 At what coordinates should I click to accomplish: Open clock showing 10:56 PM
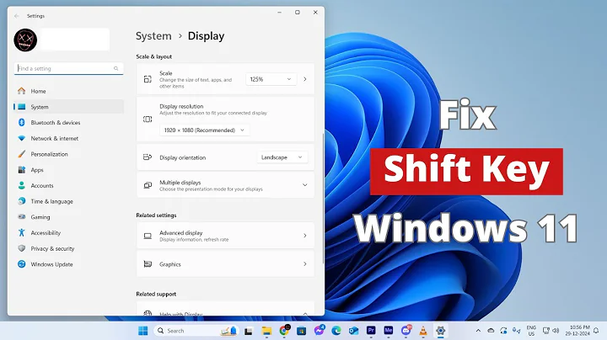pyautogui.click(x=577, y=331)
